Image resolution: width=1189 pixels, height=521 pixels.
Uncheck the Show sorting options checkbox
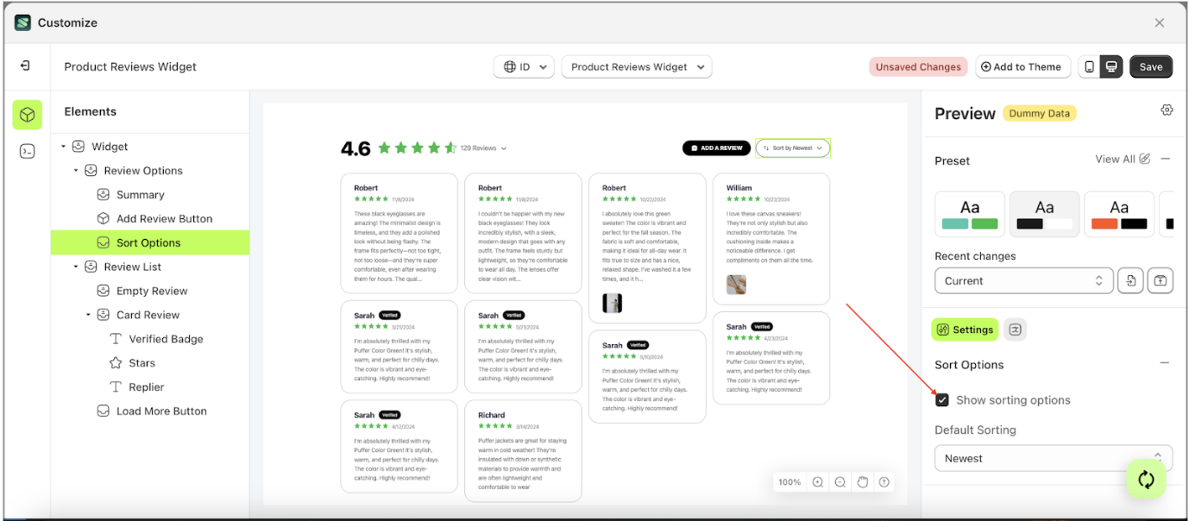point(943,399)
